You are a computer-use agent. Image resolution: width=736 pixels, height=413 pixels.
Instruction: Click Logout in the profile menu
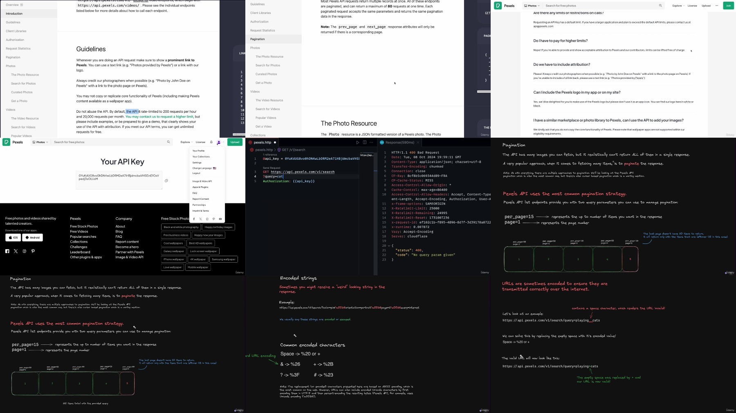coord(196,173)
